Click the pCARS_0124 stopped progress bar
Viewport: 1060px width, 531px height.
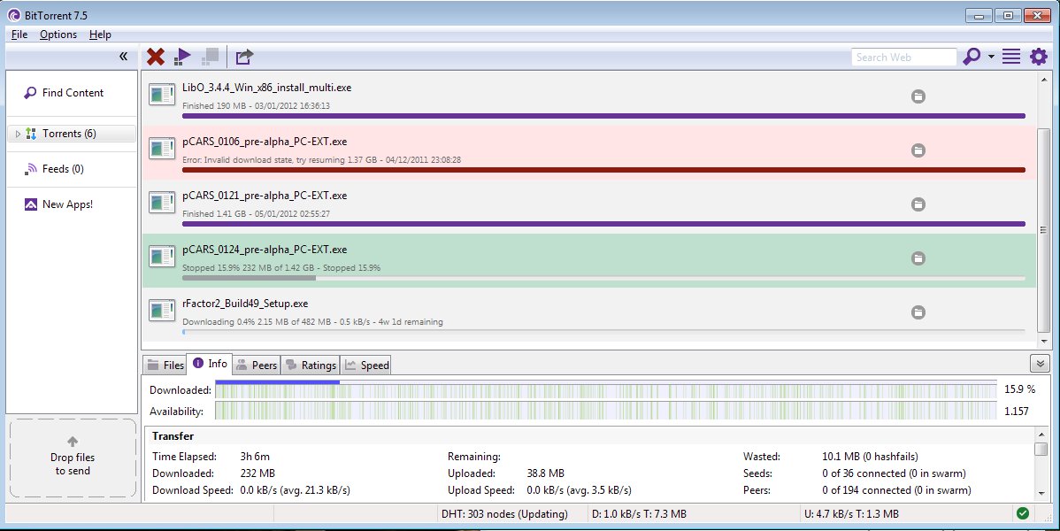tap(603, 278)
